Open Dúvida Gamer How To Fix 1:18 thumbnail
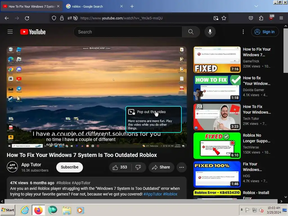 tap(217, 88)
